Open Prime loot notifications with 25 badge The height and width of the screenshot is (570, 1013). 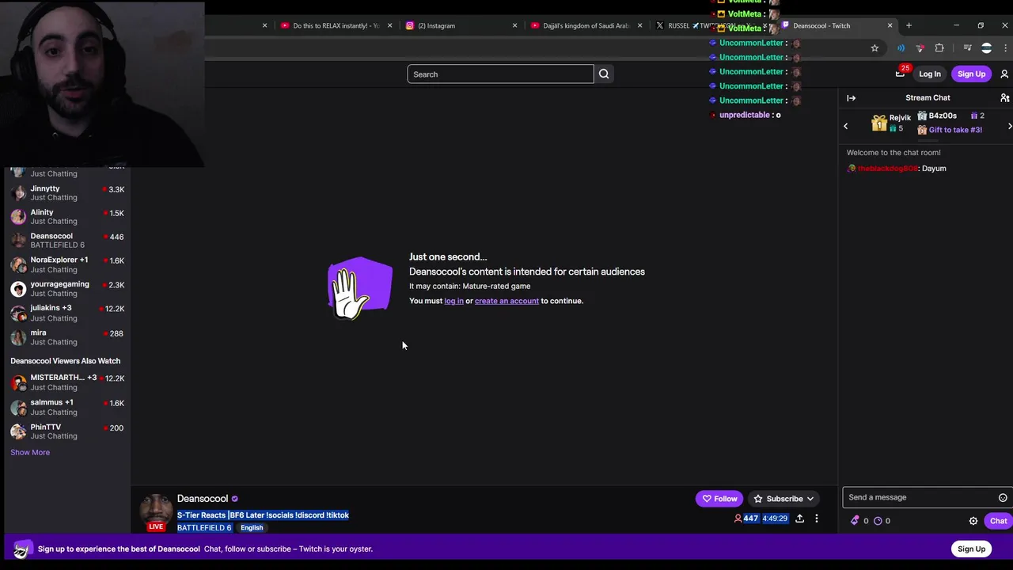click(901, 73)
